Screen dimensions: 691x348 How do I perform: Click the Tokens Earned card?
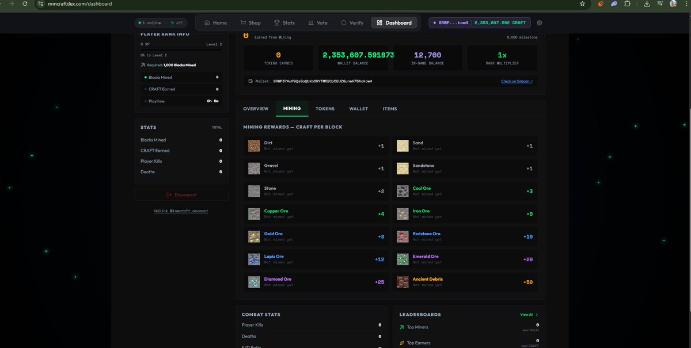(279, 58)
